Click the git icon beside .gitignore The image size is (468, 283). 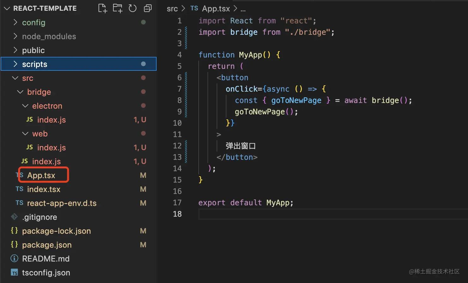(15, 217)
